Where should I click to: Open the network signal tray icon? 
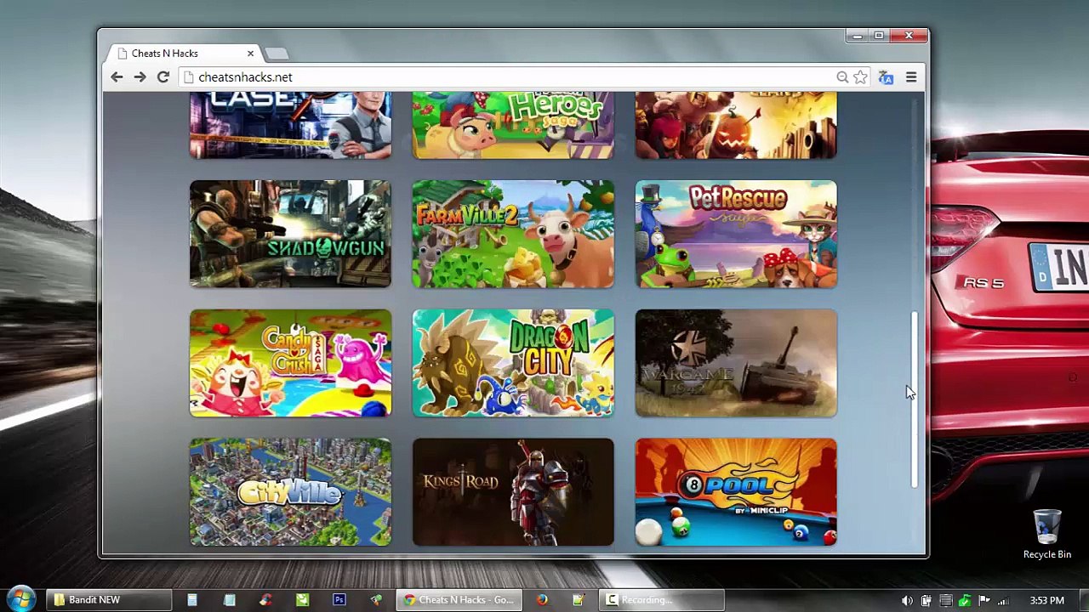(x=1004, y=601)
